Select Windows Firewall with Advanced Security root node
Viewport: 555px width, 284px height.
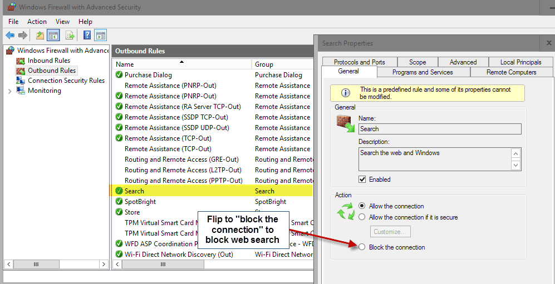tap(63, 51)
